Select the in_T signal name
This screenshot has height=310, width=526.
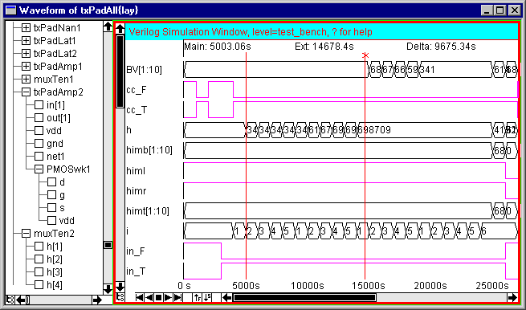[x=136, y=271]
